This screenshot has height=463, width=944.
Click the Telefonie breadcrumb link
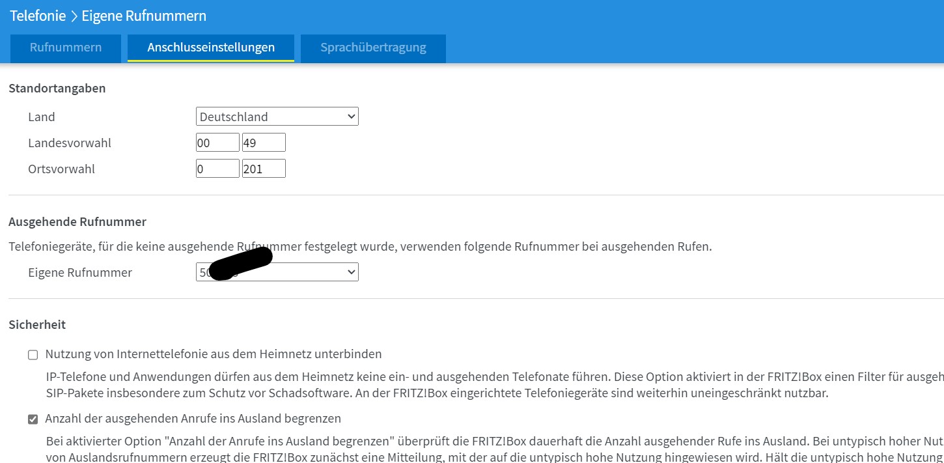coord(38,15)
